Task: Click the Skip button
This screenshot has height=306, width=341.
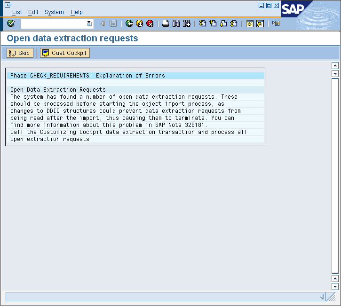Action: point(20,53)
